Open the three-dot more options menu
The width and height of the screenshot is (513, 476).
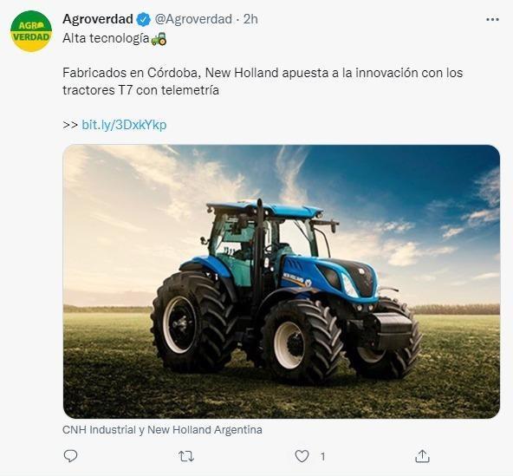(x=492, y=20)
